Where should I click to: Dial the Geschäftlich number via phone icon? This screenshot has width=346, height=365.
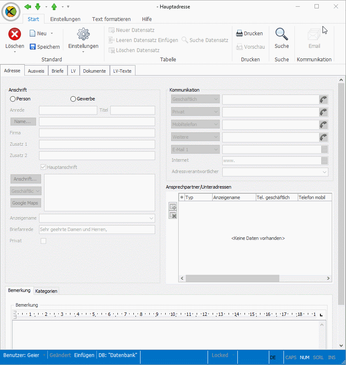tap(323, 100)
